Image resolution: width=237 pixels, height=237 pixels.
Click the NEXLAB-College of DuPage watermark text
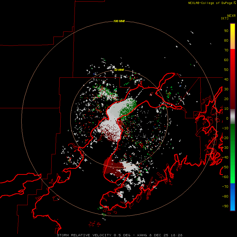point(212,3)
